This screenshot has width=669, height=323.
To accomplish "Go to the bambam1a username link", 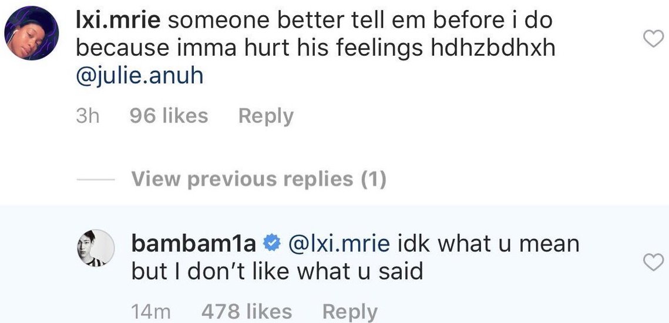I will [193, 243].
